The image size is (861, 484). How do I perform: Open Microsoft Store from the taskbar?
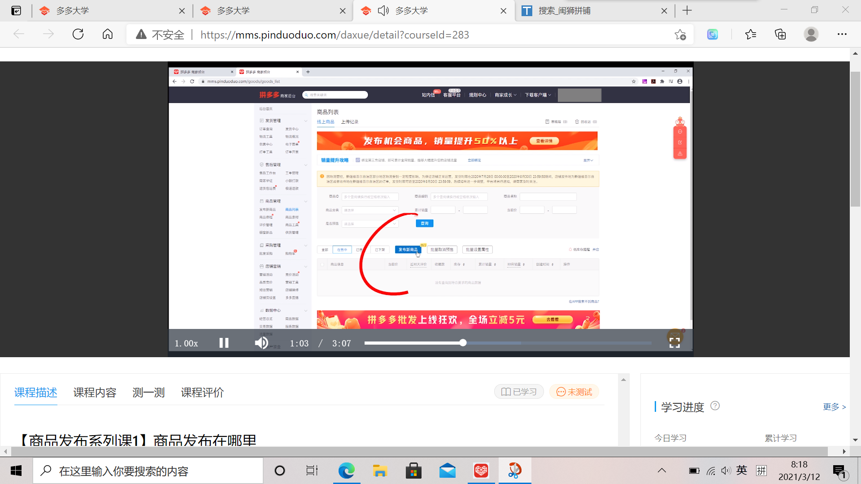pyautogui.click(x=413, y=471)
